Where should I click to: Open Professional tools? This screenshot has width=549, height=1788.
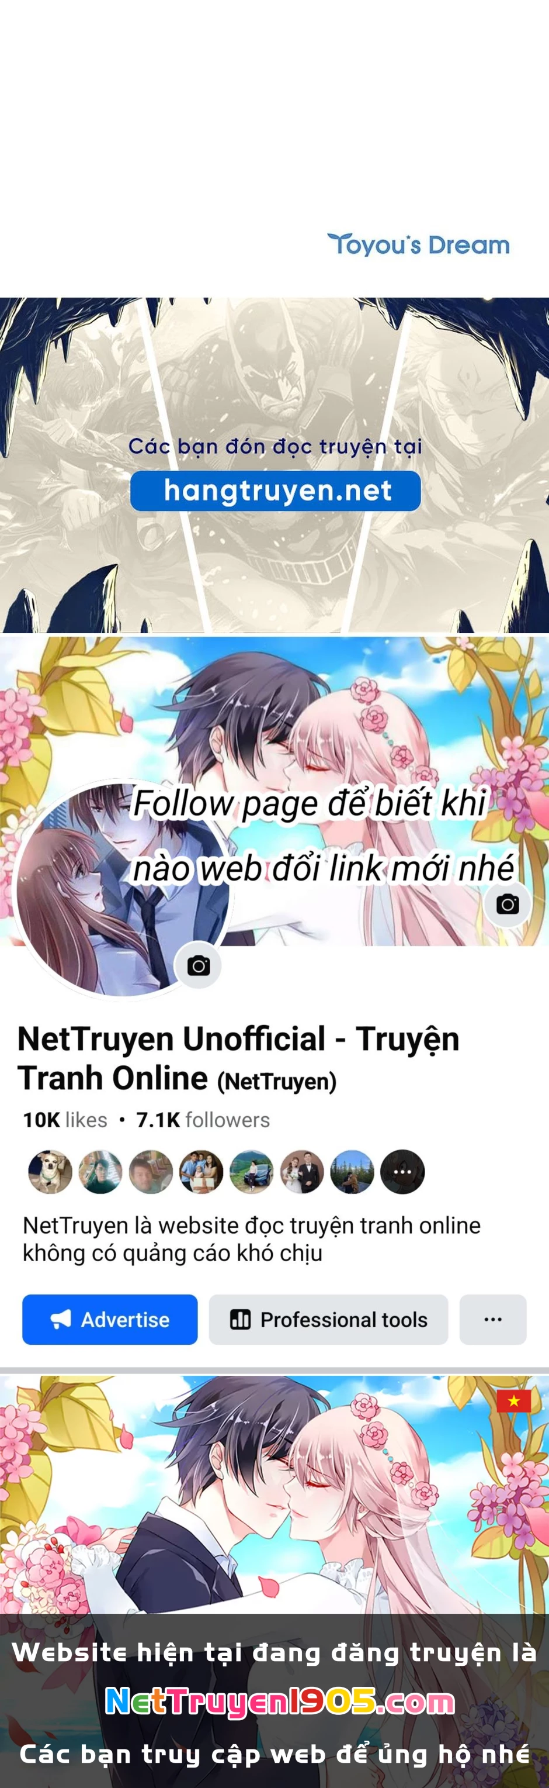coord(329,1319)
